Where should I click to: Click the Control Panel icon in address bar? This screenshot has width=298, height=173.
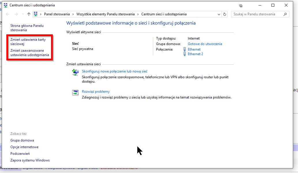point(36,14)
